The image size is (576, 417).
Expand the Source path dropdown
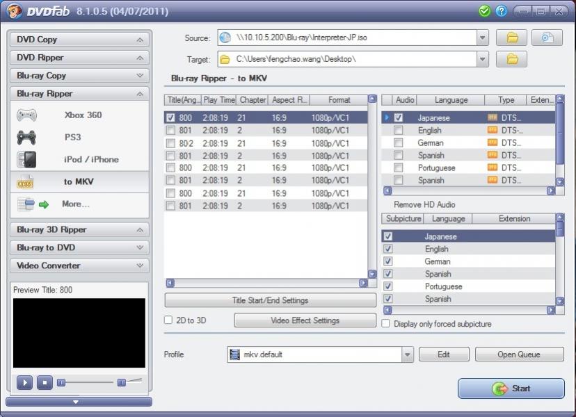(x=483, y=38)
